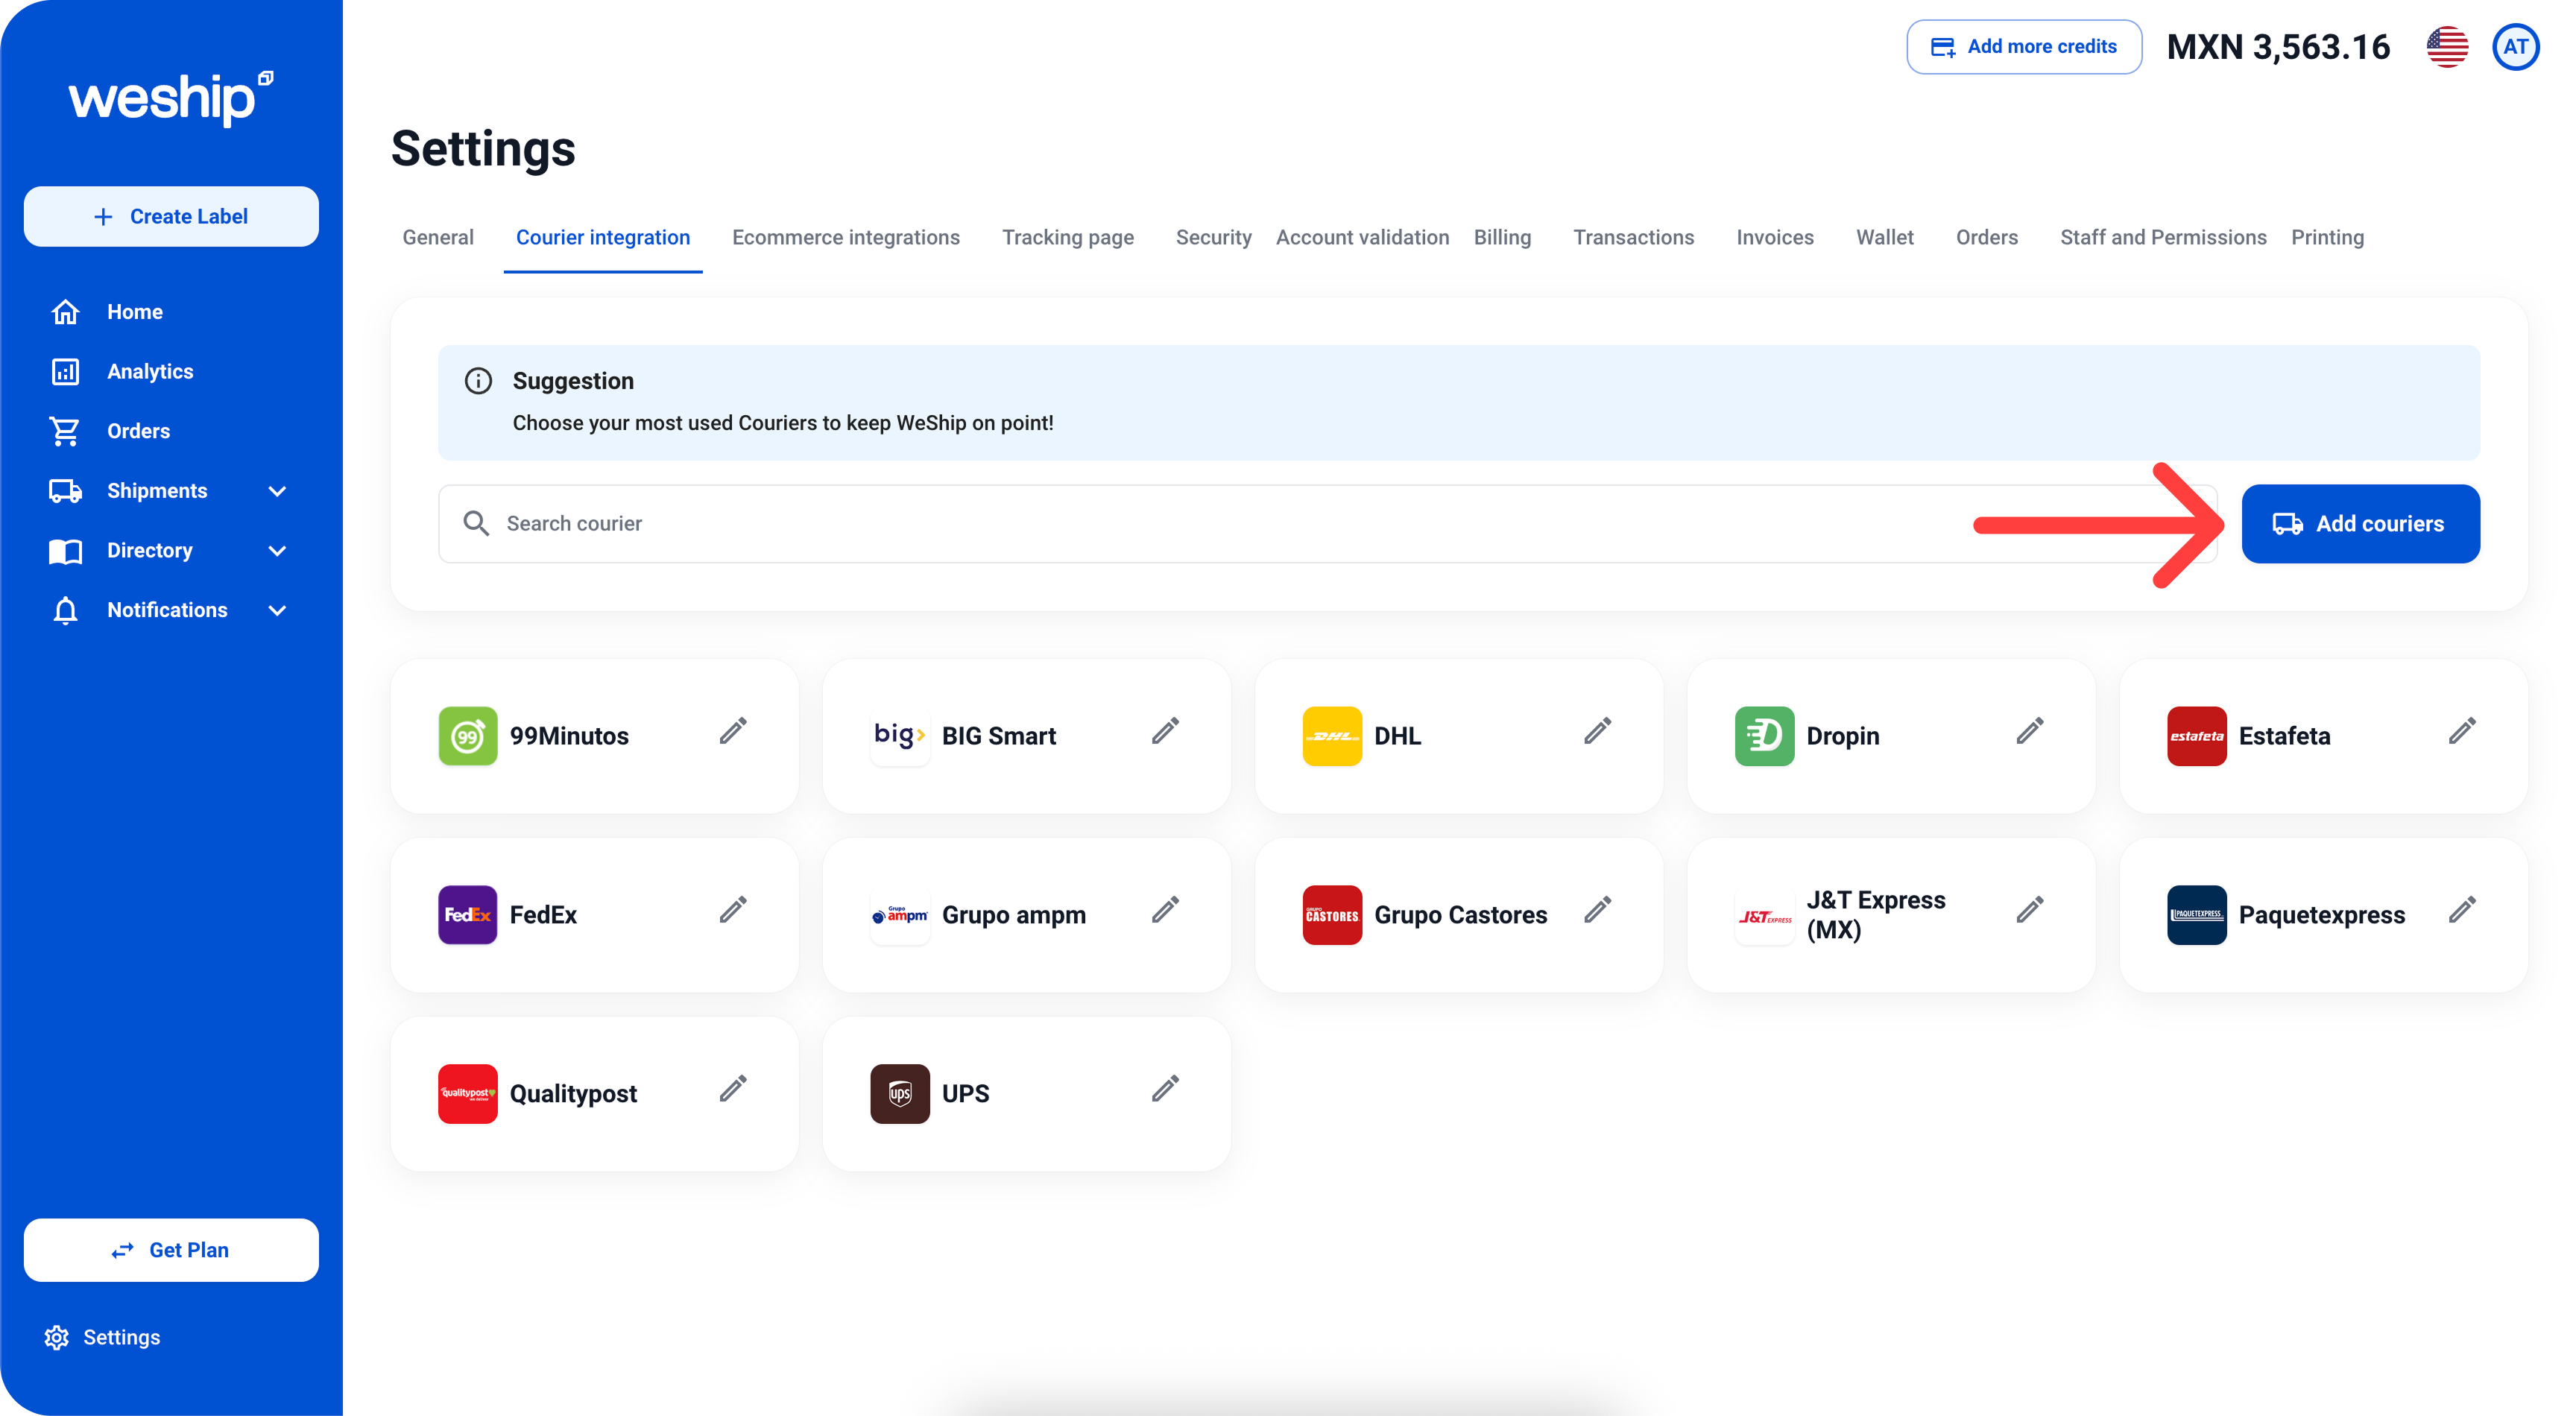Edit the Estafeta courier integration
Viewport: 2576px width, 1416px height.
coord(2462,731)
